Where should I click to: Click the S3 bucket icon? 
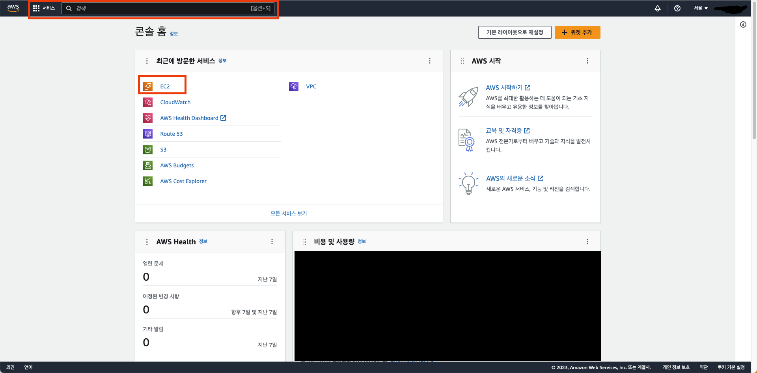[x=148, y=149]
